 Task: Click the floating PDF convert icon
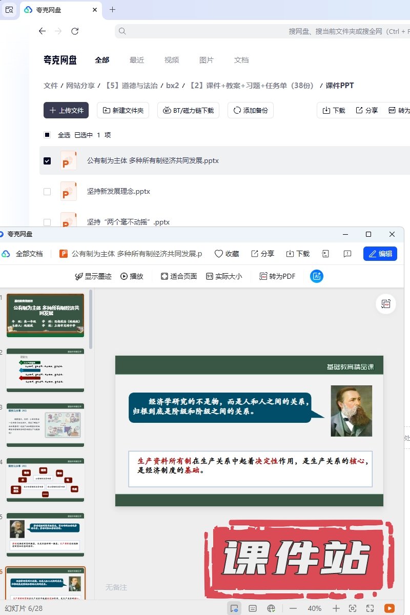coord(385,304)
